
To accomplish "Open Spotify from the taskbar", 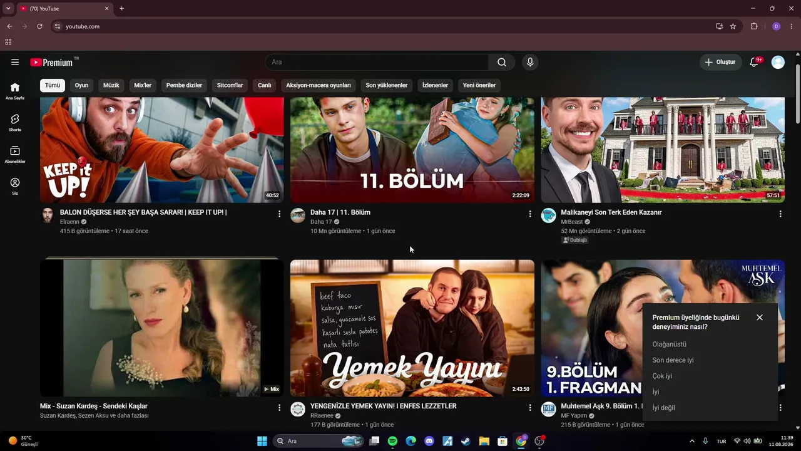I will click(392, 441).
